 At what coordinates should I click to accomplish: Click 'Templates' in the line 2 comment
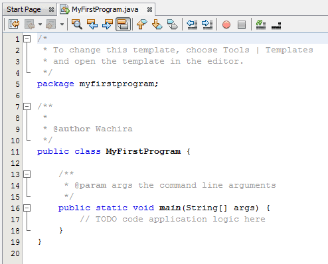[x=289, y=50]
